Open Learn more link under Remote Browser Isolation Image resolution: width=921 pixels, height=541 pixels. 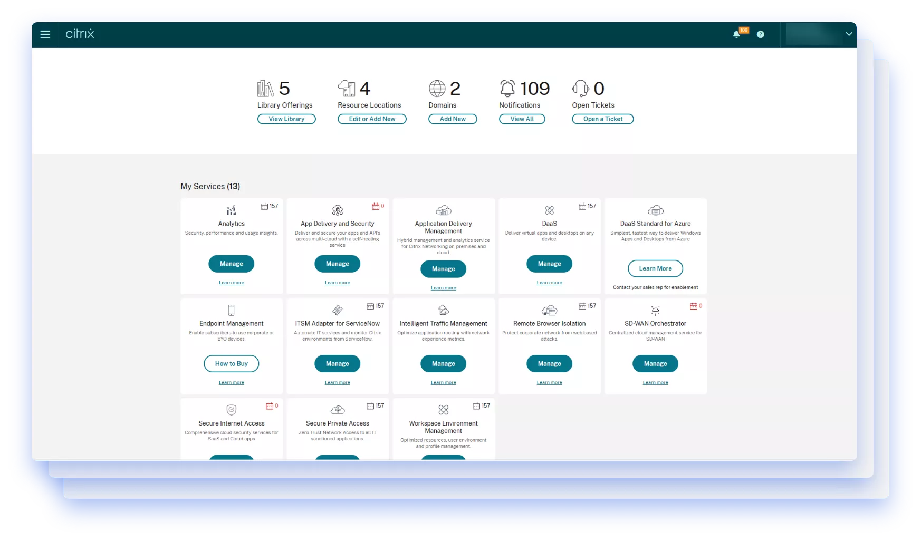pos(550,383)
